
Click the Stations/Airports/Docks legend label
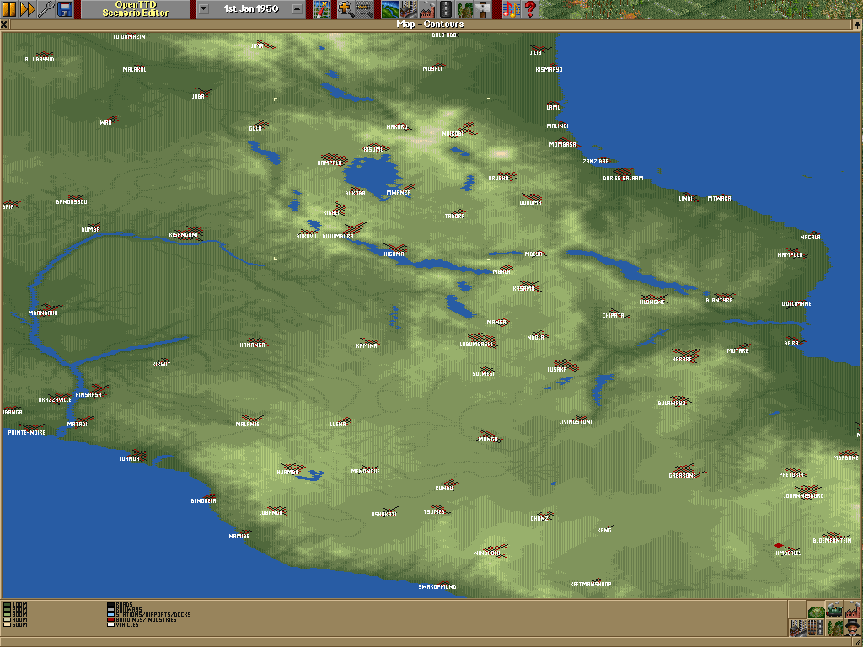(153, 614)
